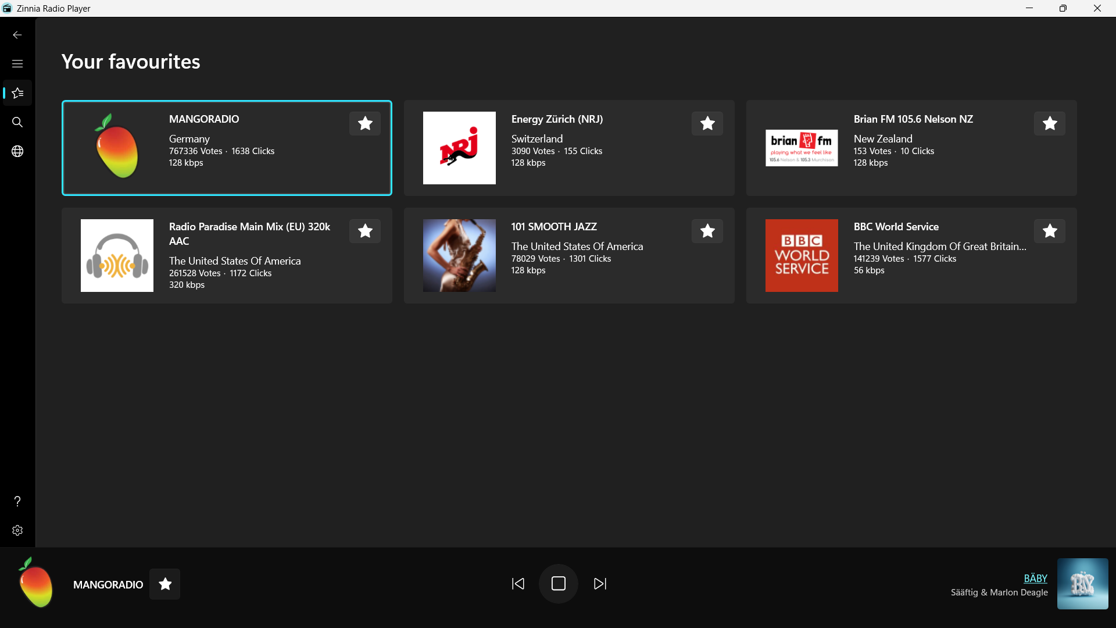Select Radio Paradise Main Mix (EU) 320k title
This screenshot has height=628, width=1116.
coord(249,234)
